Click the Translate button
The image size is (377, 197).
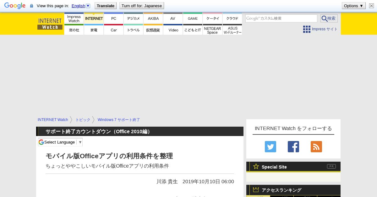coord(106,6)
